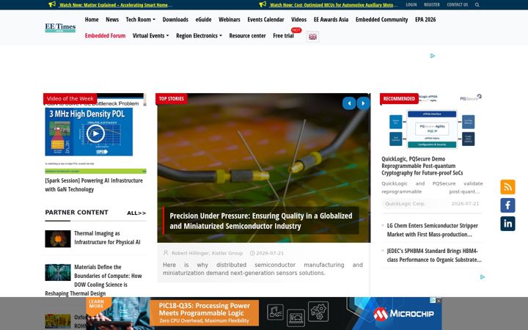528x330 pixels.
Task: Click the TOP STORIES label
Action: click(172, 99)
